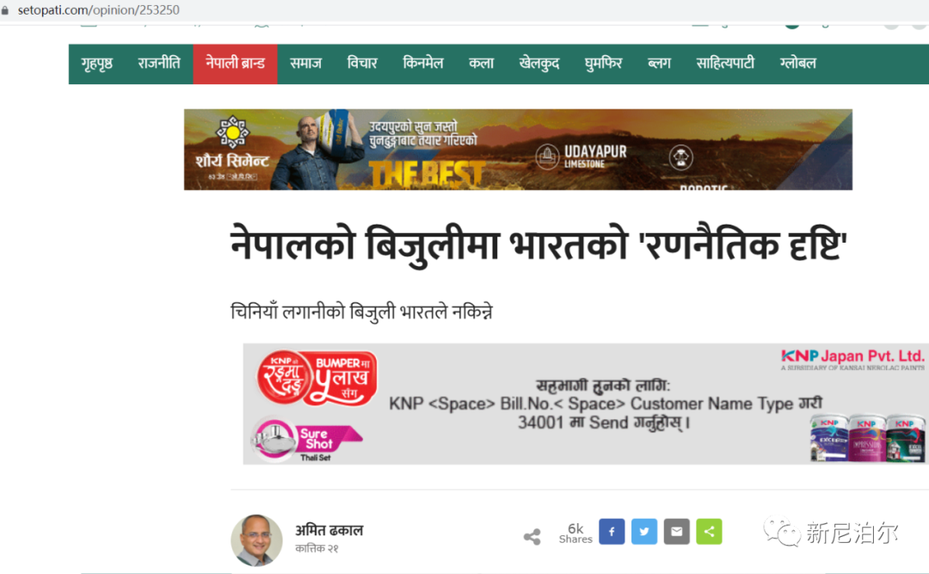The width and height of the screenshot is (929, 574).
Task: Share the article via email icon
Action: [x=677, y=531]
